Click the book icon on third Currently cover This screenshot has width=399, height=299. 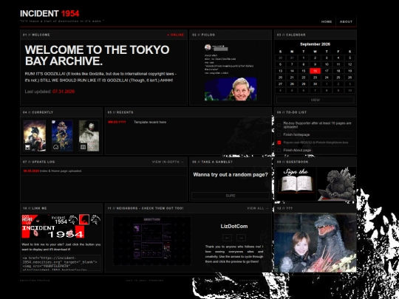pos(83,147)
